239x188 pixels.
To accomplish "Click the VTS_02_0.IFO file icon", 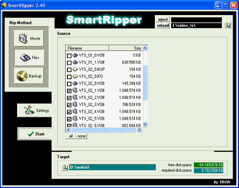I will point(75,76).
